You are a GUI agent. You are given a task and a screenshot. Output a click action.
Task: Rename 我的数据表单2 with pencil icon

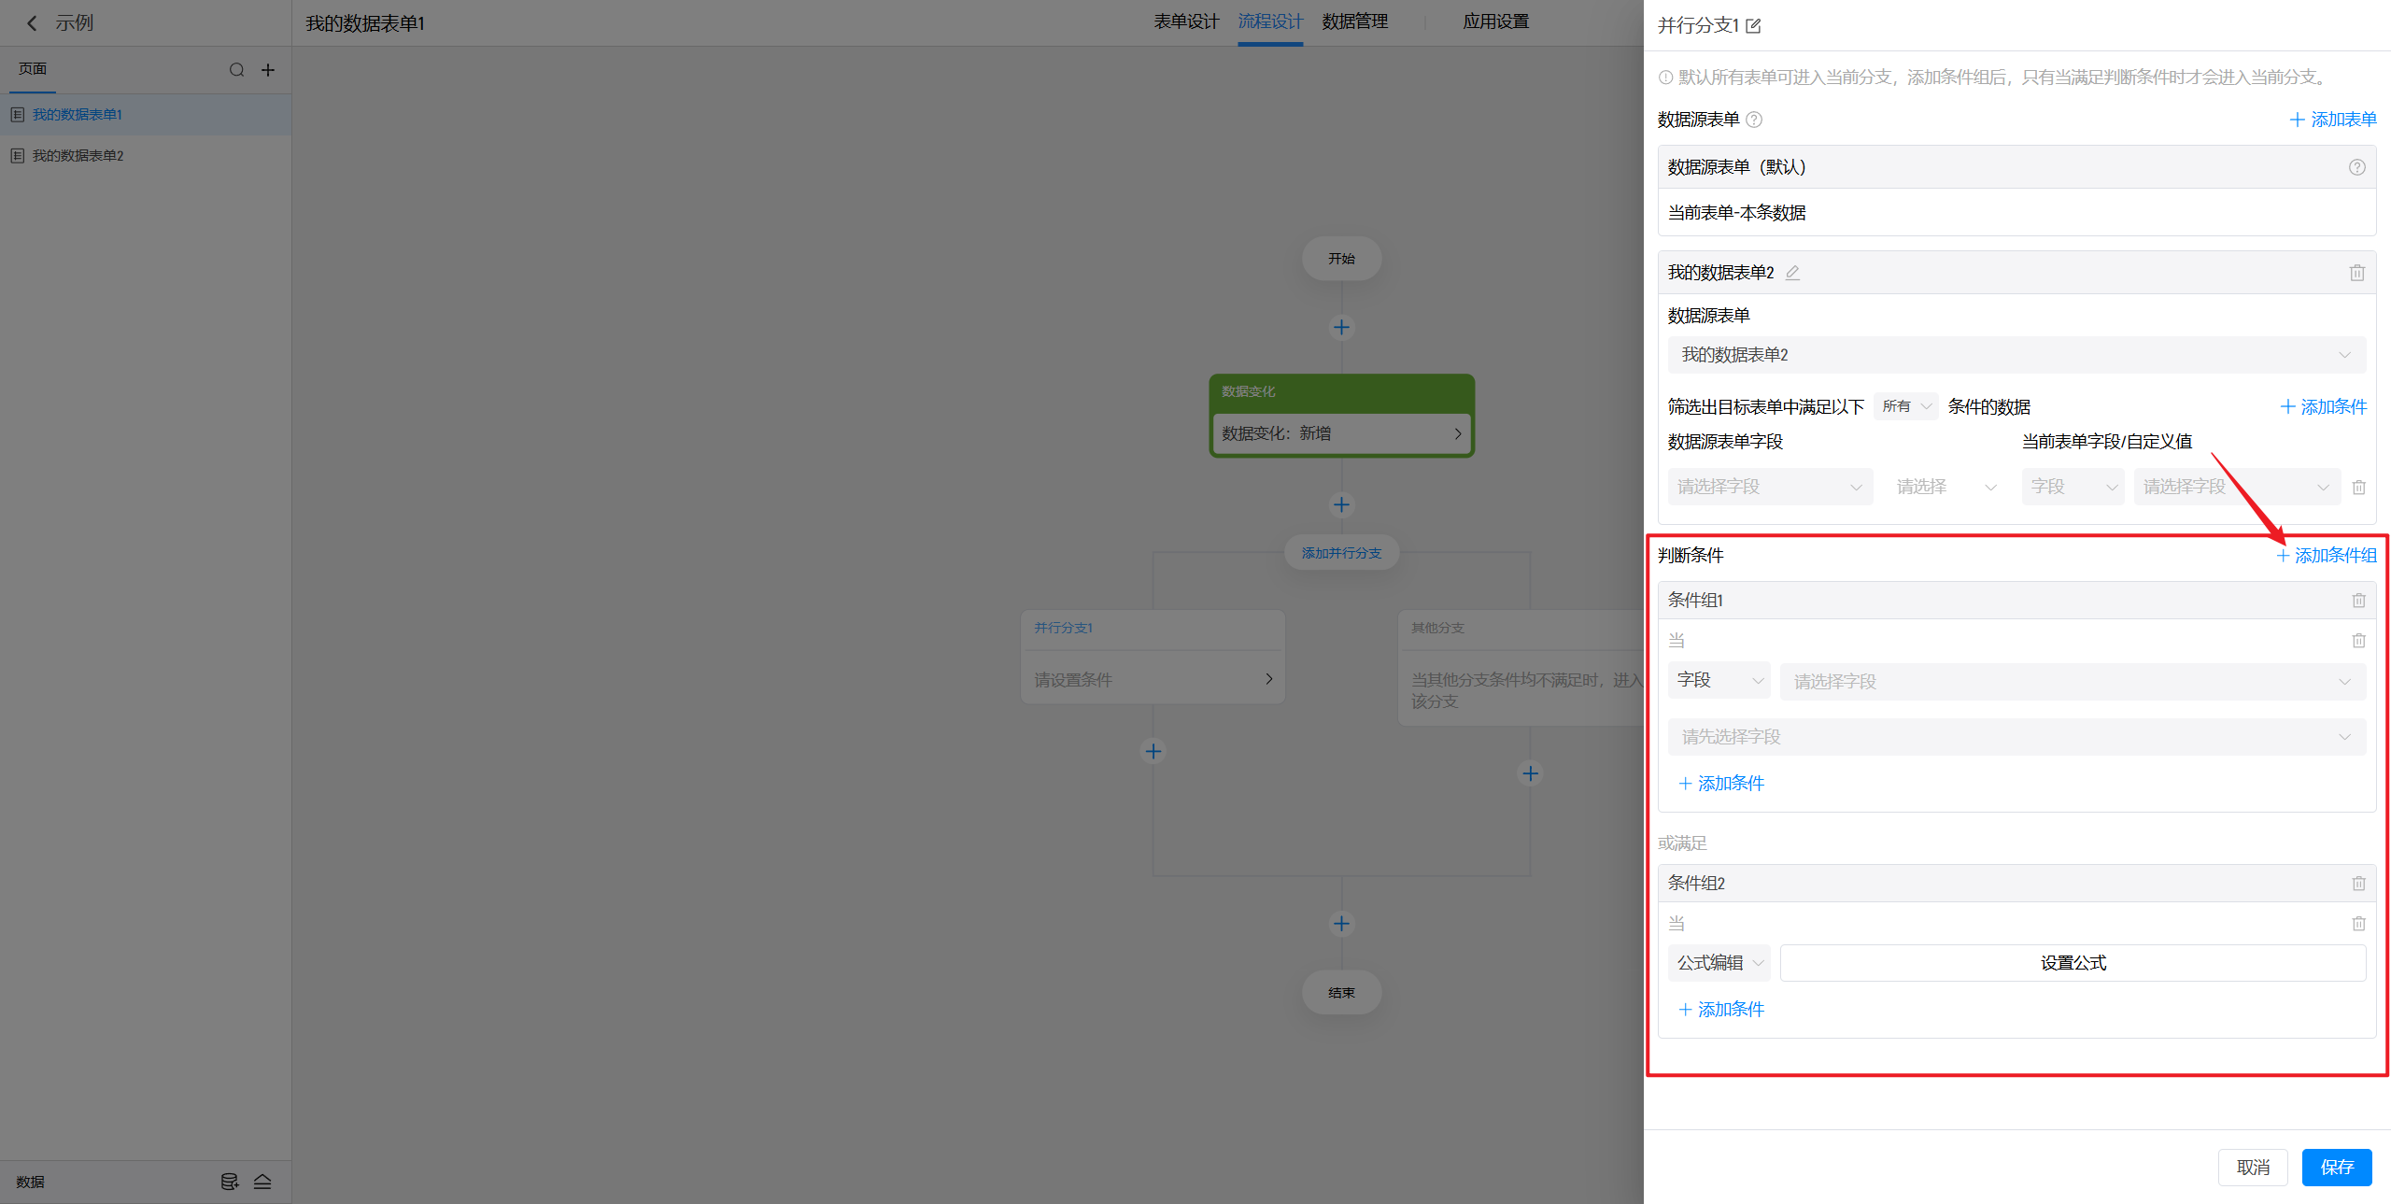(1792, 273)
